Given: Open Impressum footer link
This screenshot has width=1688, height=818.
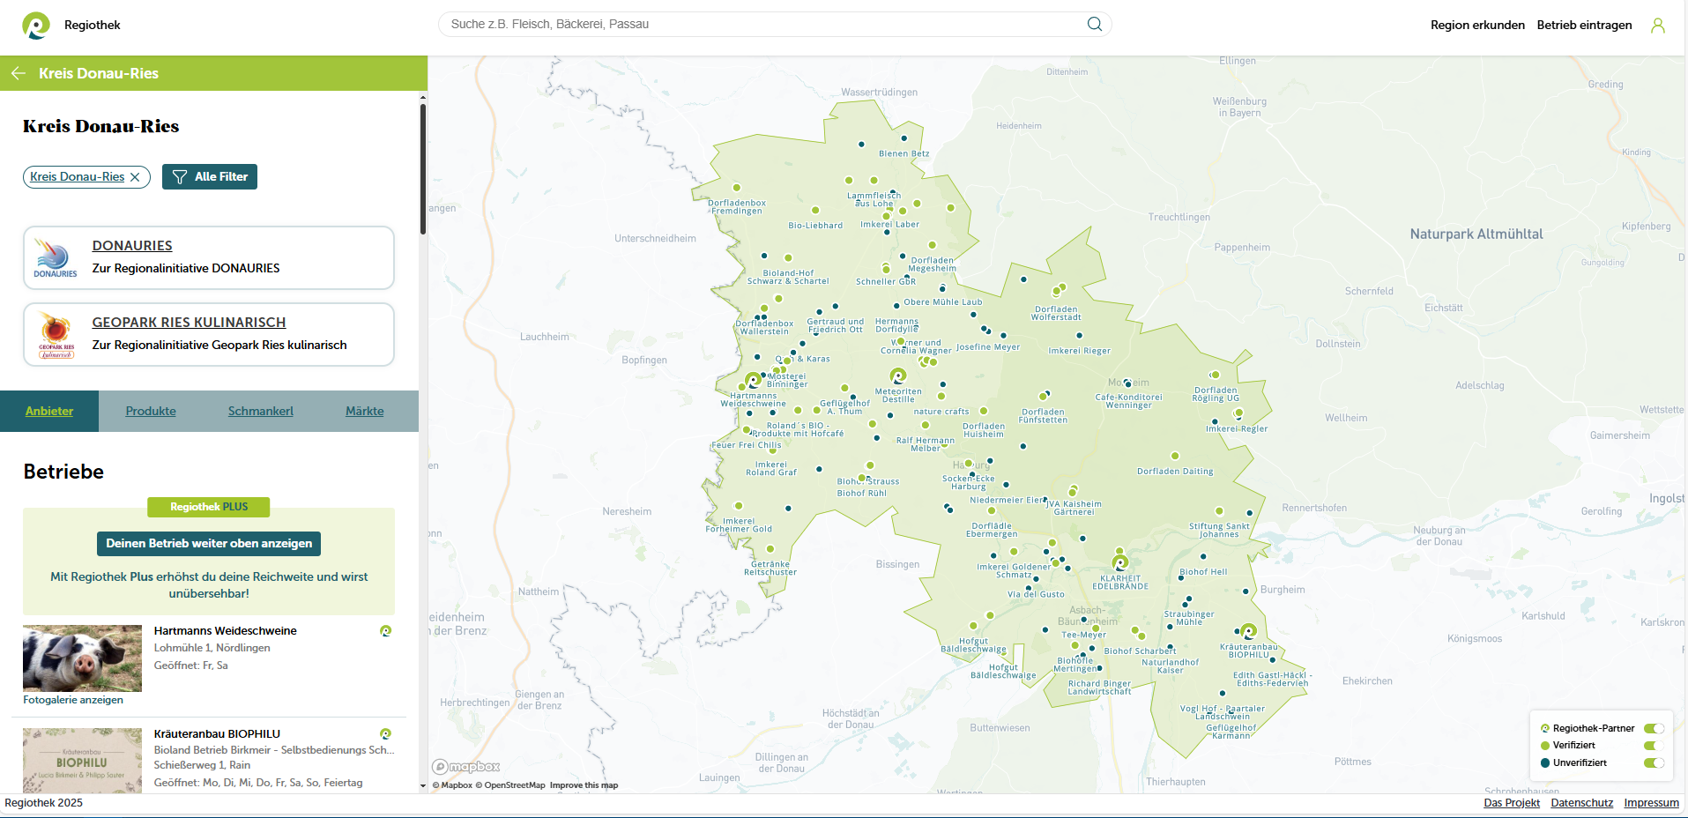Looking at the screenshot, I should click(1652, 803).
